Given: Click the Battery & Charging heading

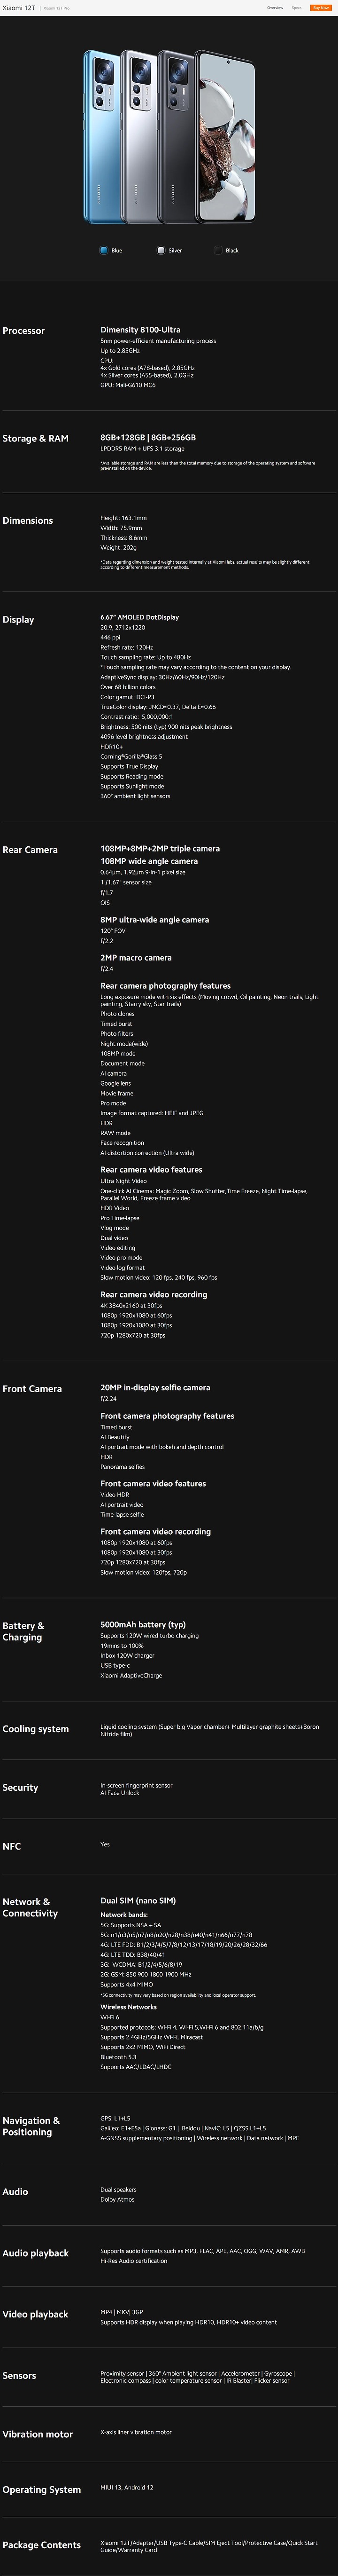Looking at the screenshot, I should (23, 1631).
